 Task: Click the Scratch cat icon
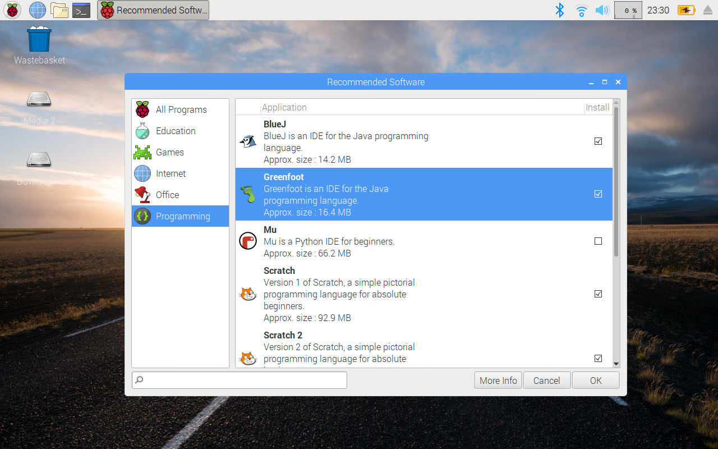tap(247, 294)
